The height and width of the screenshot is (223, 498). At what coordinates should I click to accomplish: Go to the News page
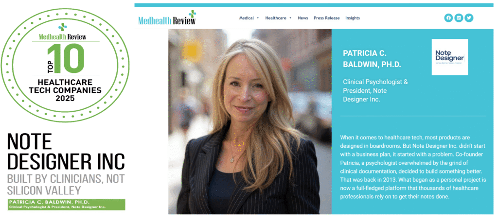303,18
